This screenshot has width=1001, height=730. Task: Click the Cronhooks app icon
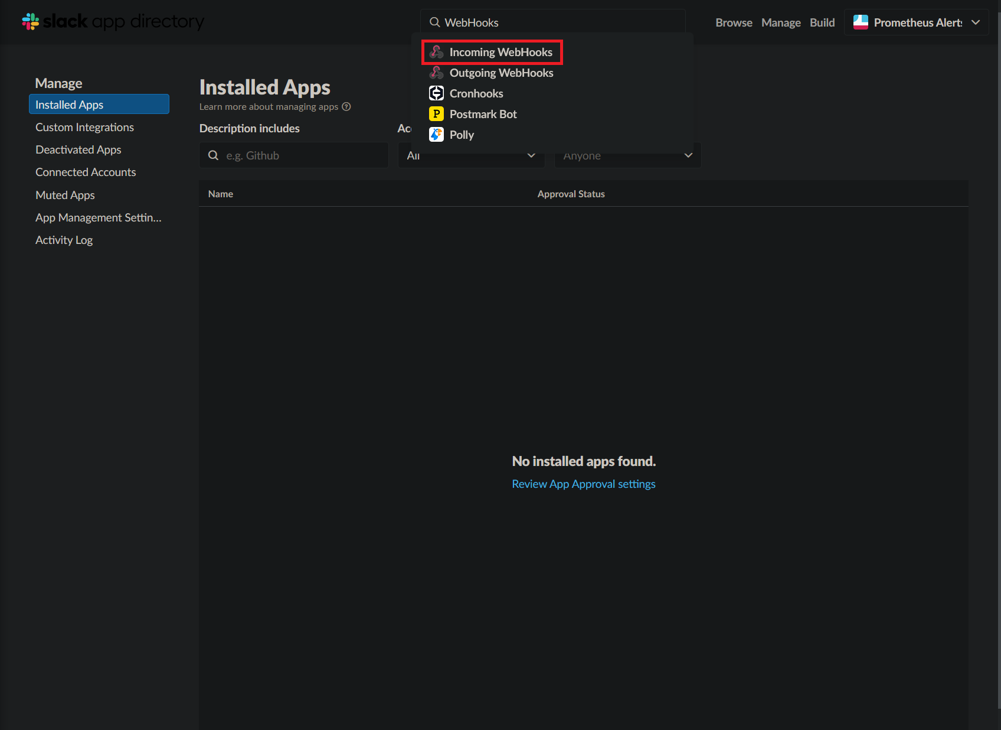436,93
